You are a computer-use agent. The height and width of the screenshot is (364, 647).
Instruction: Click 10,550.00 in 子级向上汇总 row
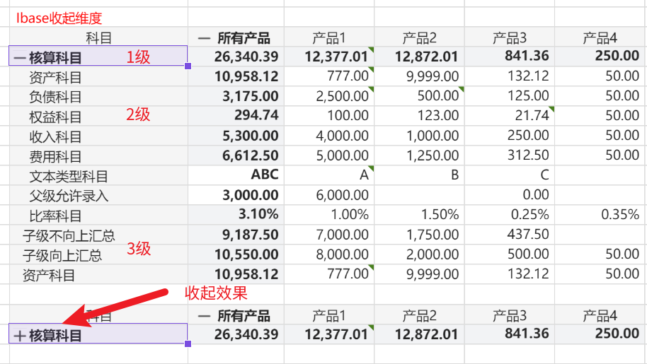pyautogui.click(x=246, y=254)
